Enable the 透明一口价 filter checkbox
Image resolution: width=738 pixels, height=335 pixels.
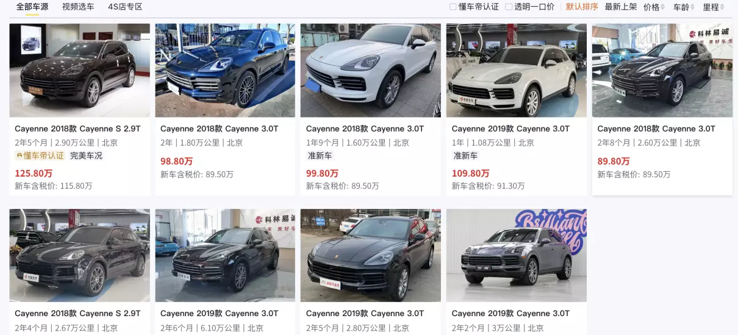509,7
